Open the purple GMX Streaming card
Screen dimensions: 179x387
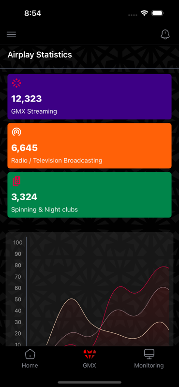click(89, 97)
